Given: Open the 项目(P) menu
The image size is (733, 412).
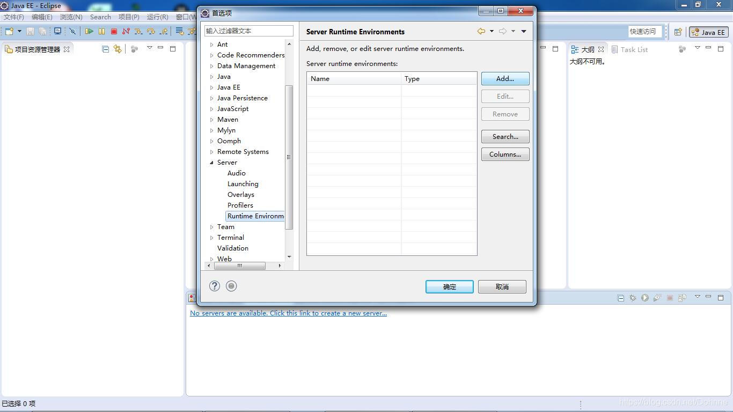Looking at the screenshot, I should point(129,17).
